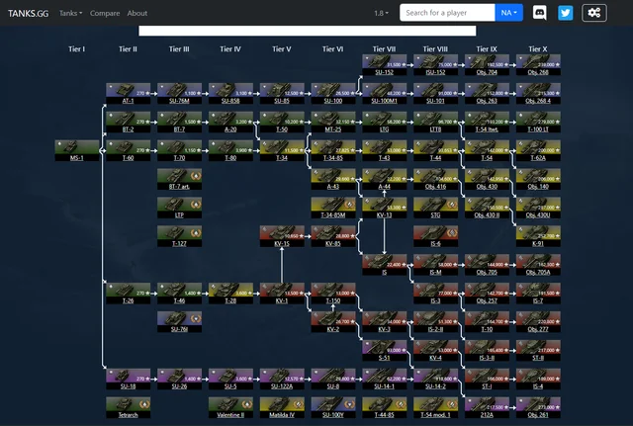Select the SU-152 tank card
The height and width of the screenshot is (426, 633).
[x=385, y=65]
